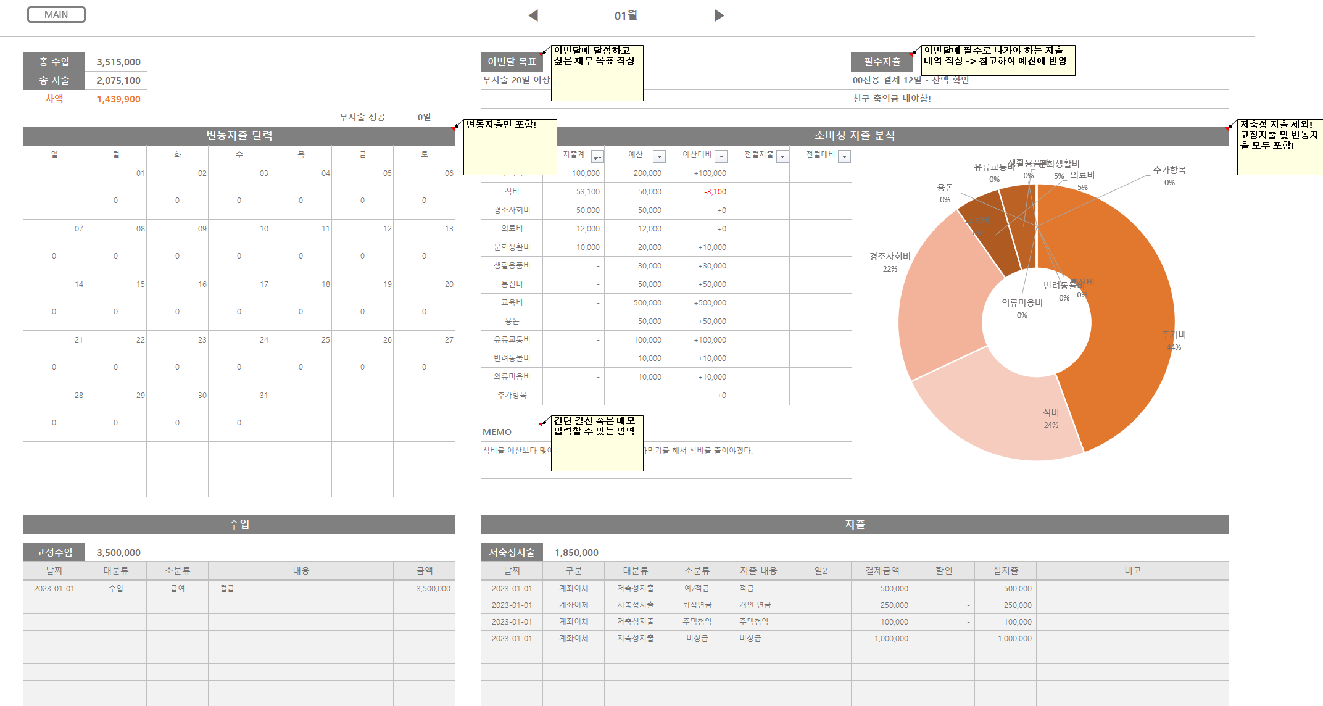The image size is (1323, 706).
Task: Open the 전월대비 column filter dropdown
Action: 844,156
